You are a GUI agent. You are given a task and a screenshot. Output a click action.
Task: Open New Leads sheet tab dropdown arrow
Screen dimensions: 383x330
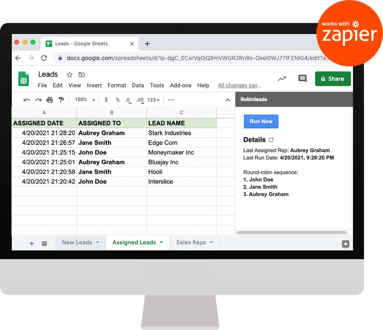(97, 242)
